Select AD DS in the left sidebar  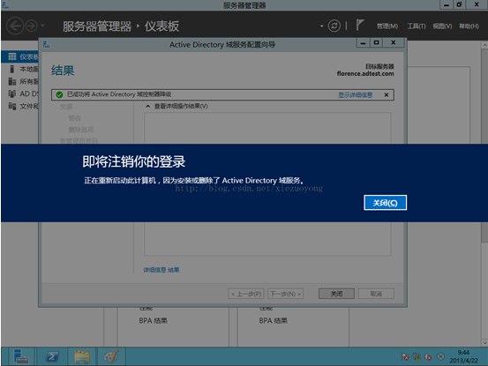point(20,93)
